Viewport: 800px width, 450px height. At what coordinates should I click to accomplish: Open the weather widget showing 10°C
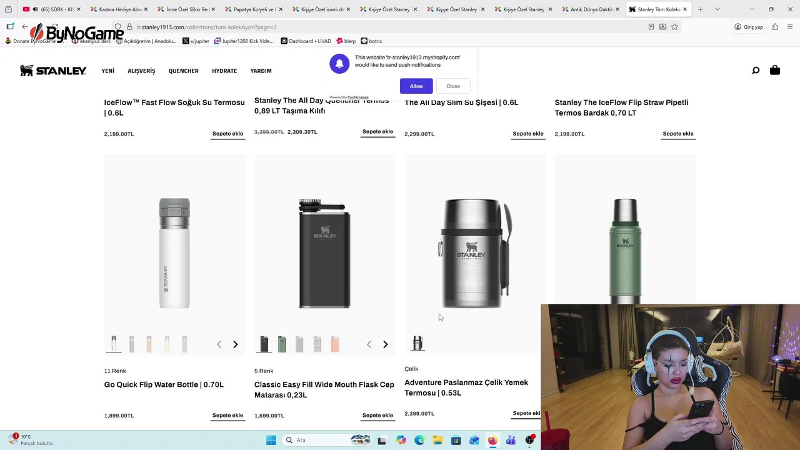[x=31, y=440]
